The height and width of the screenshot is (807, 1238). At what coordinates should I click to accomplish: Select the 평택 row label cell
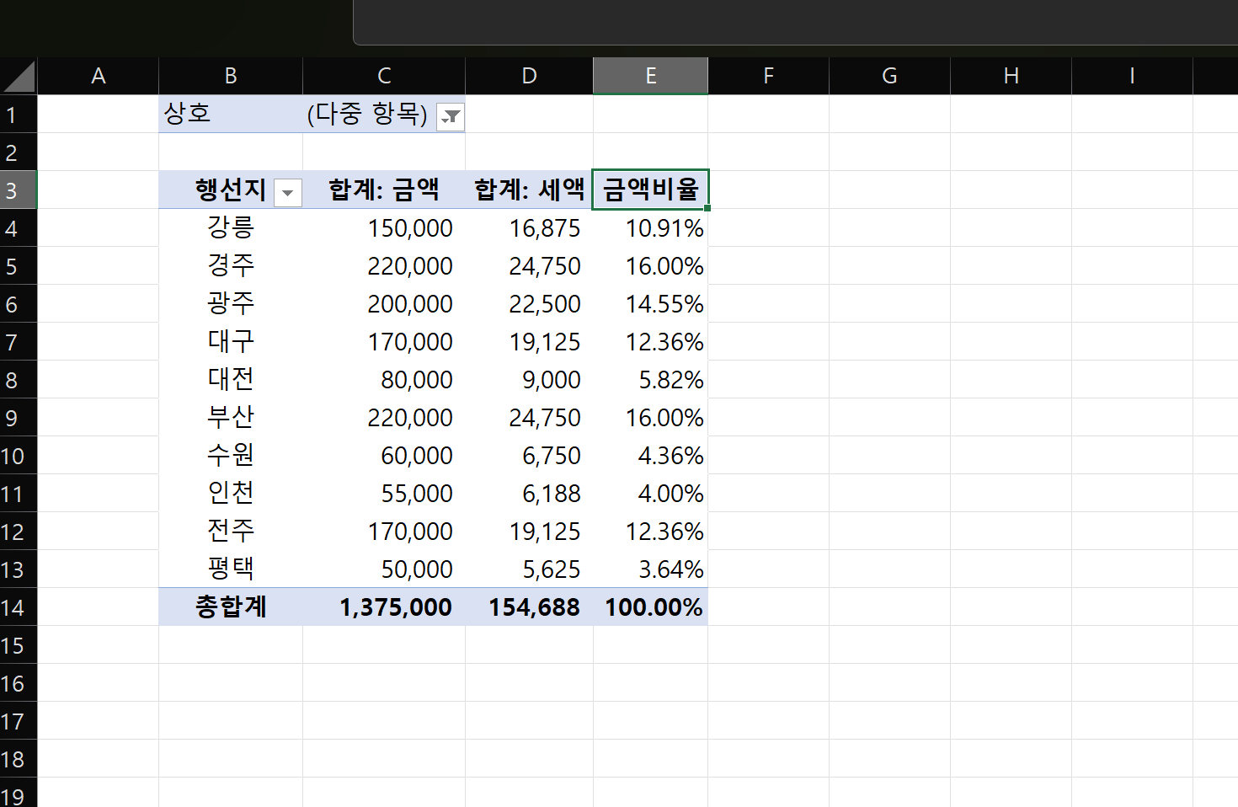(x=230, y=569)
